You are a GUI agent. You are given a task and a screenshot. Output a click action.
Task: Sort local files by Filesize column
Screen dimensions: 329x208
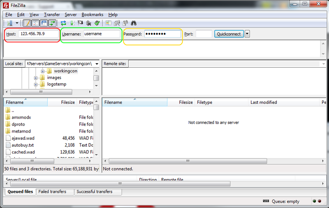pyautogui.click(x=62, y=102)
